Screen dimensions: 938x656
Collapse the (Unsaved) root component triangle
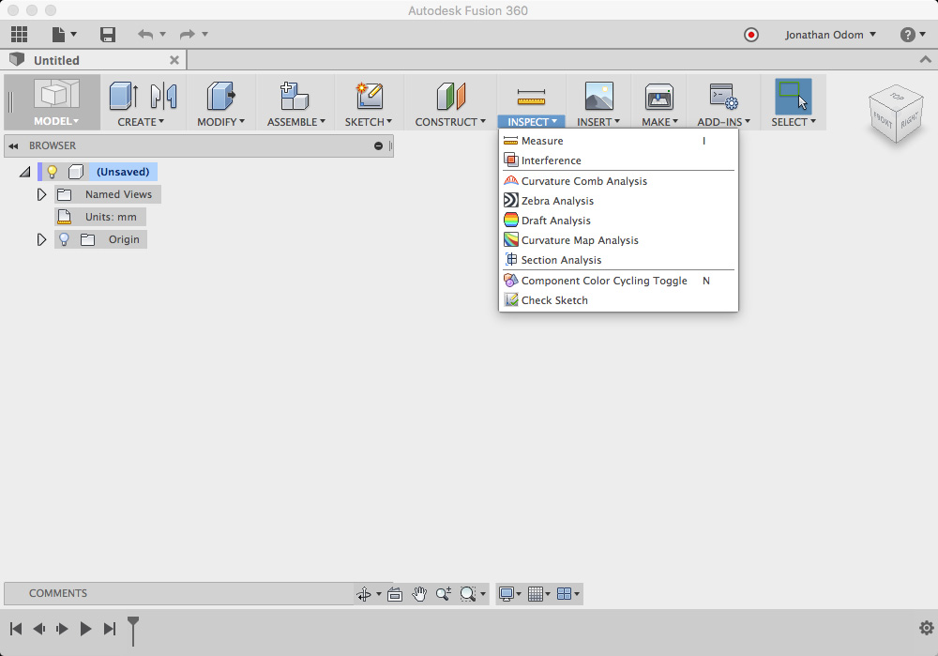(x=24, y=172)
